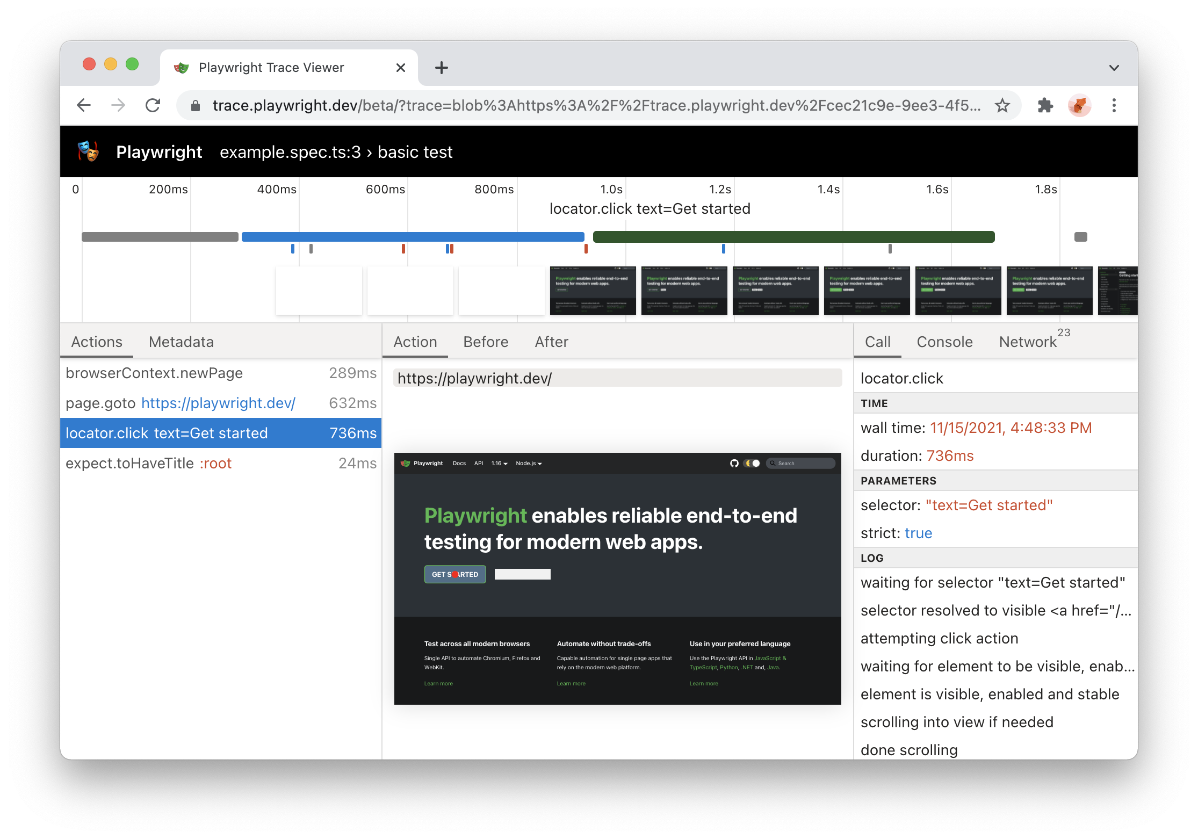Reload the trace viewer page

(x=153, y=105)
